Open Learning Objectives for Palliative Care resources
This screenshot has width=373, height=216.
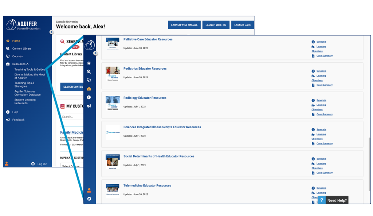(x=318, y=49)
